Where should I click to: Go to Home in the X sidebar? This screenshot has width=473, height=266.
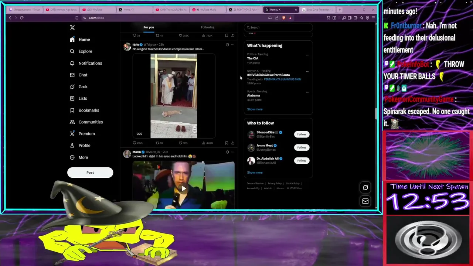tap(80, 40)
